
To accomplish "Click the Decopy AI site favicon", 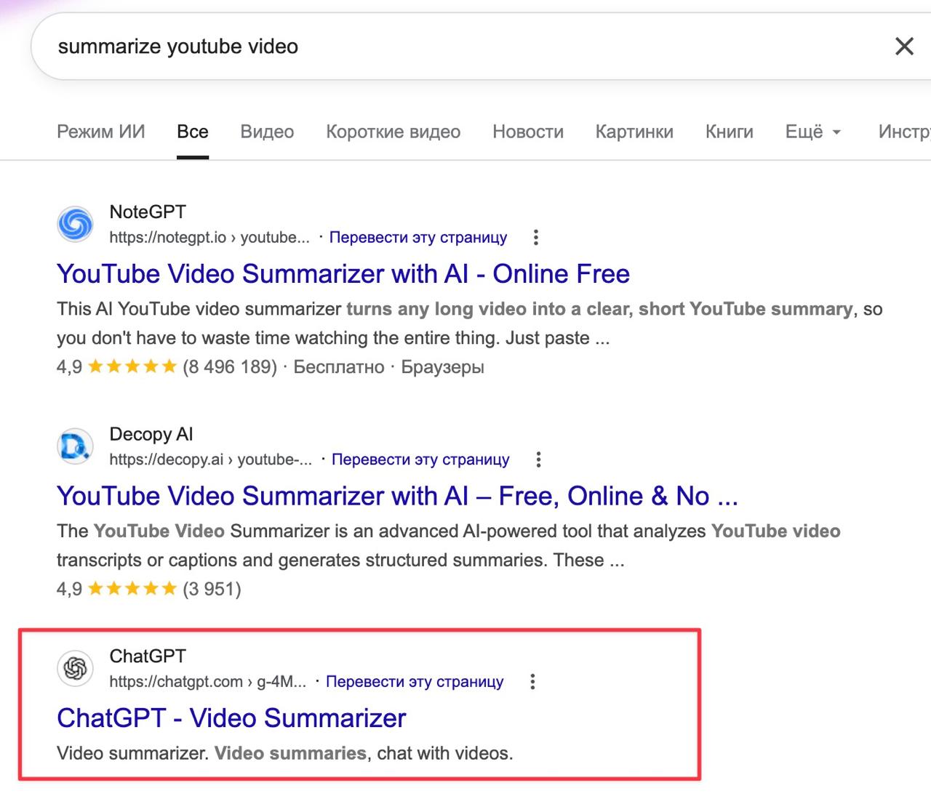I will (x=76, y=446).
